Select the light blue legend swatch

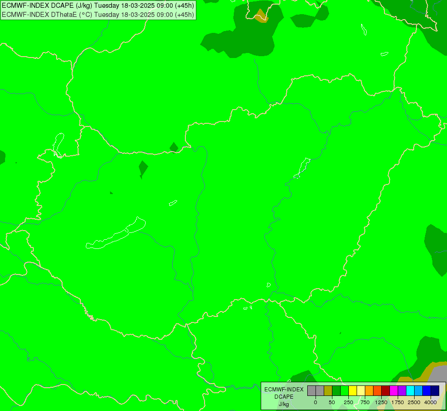419,390
